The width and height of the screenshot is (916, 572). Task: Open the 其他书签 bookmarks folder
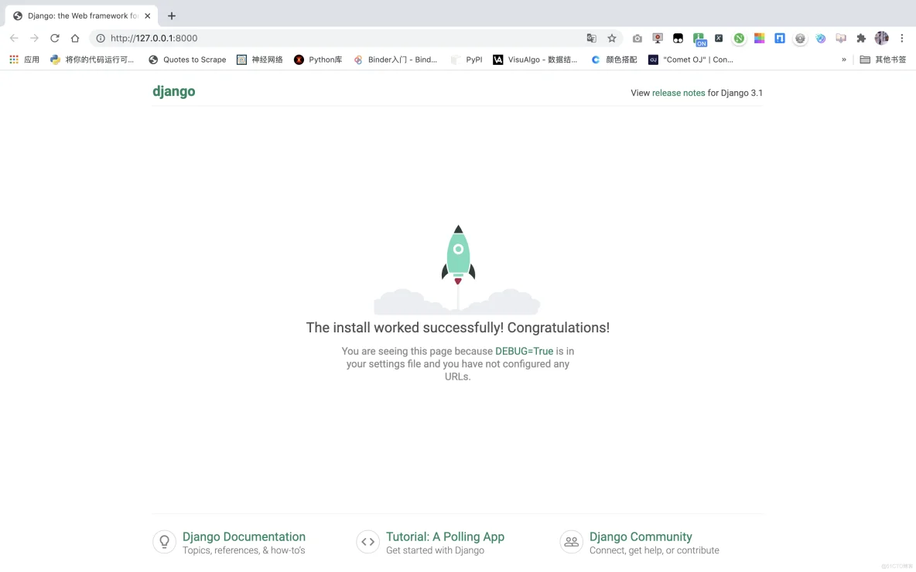(x=884, y=60)
